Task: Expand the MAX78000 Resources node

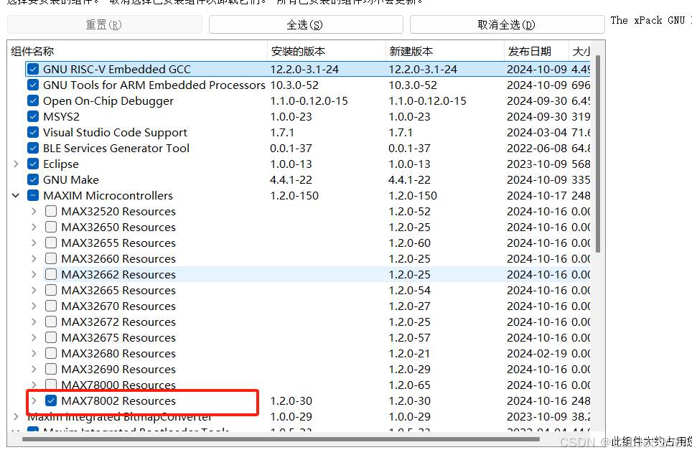Action: coord(34,385)
